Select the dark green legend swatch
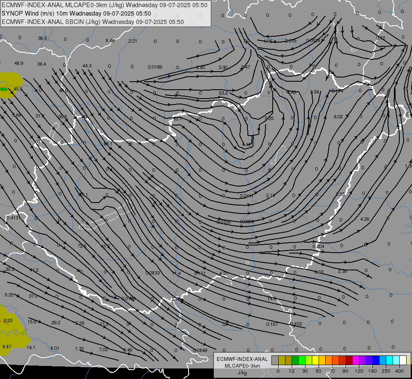 (295, 360)
